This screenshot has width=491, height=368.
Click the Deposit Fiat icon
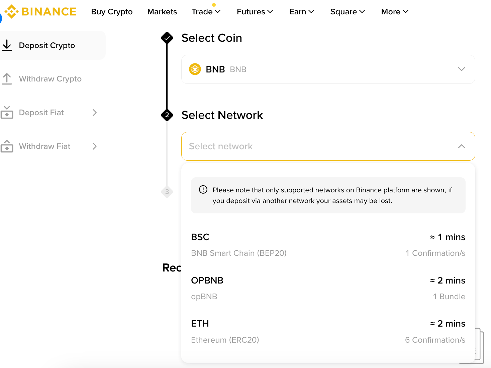[x=7, y=113]
